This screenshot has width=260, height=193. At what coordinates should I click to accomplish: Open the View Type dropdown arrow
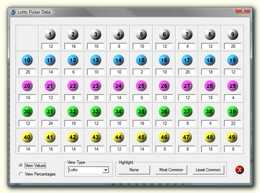tap(106, 170)
